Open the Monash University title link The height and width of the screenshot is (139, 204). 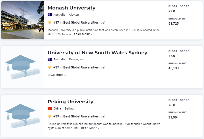[71, 8]
